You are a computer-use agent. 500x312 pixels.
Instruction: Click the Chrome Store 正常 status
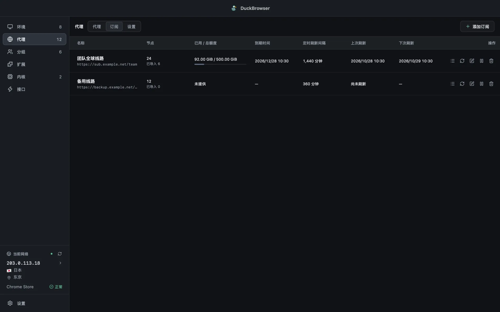point(56,287)
